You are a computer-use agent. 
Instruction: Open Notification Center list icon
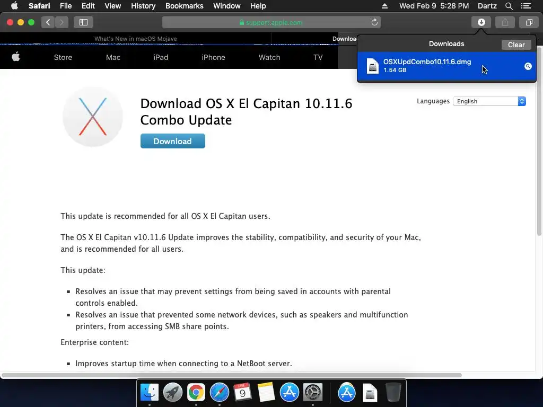[x=526, y=6]
